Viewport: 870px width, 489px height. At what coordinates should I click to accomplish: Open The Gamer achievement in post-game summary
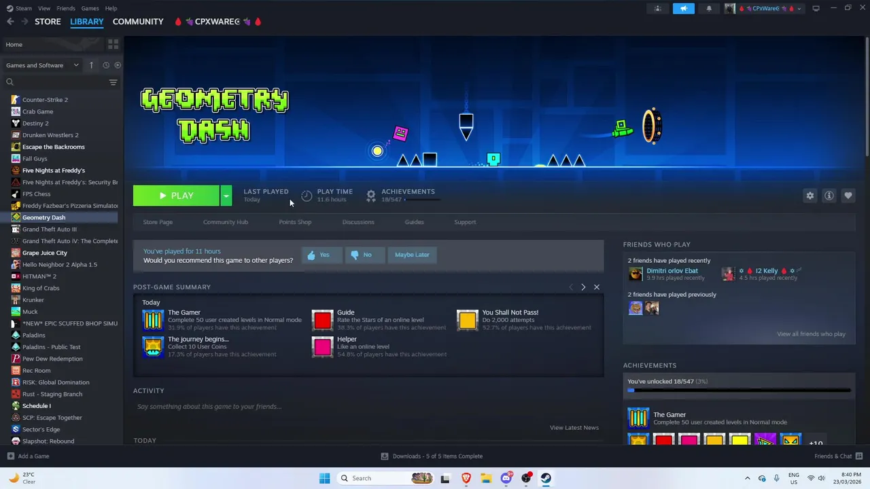222,320
